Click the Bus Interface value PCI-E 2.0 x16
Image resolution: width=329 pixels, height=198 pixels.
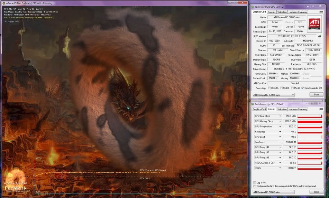[308, 46]
